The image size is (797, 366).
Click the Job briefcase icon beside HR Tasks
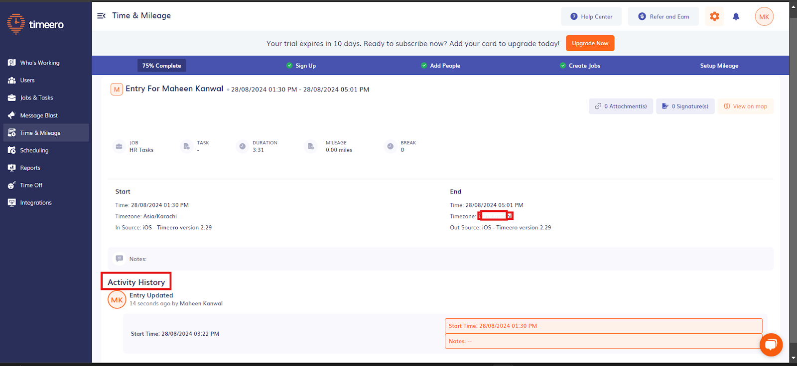[119, 146]
